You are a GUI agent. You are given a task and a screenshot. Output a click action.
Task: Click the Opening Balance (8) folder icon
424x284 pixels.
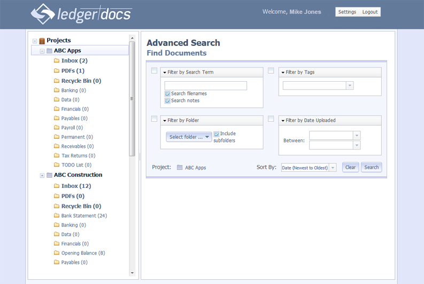[x=57, y=253]
